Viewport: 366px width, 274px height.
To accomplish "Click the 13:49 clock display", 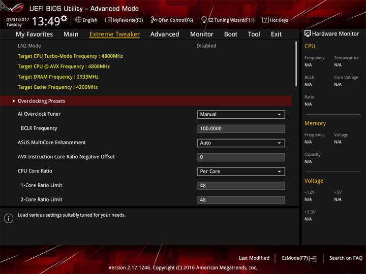I will pos(46,21).
